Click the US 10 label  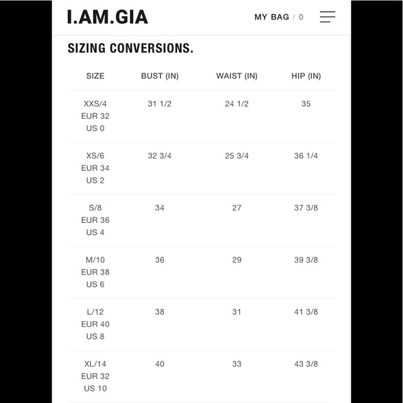[x=95, y=388]
